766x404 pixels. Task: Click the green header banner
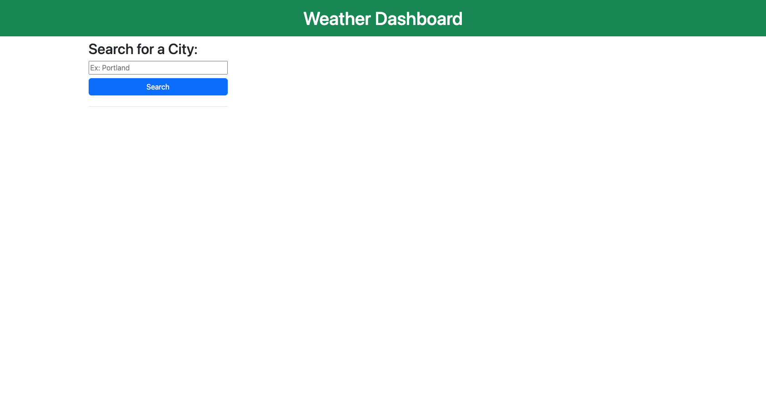click(136, 18)
